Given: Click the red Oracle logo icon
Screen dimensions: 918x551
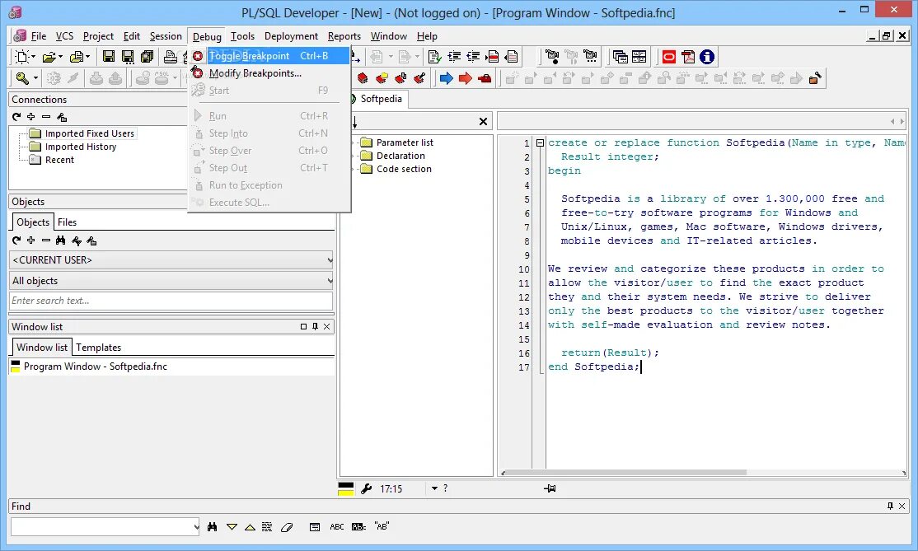Looking at the screenshot, I should (x=668, y=56).
